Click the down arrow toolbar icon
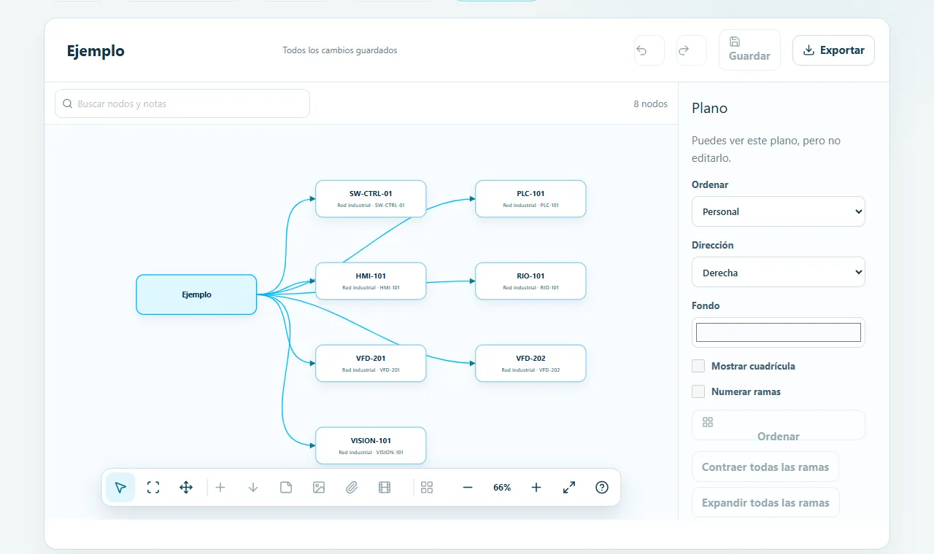This screenshot has width=934, height=554. point(253,488)
